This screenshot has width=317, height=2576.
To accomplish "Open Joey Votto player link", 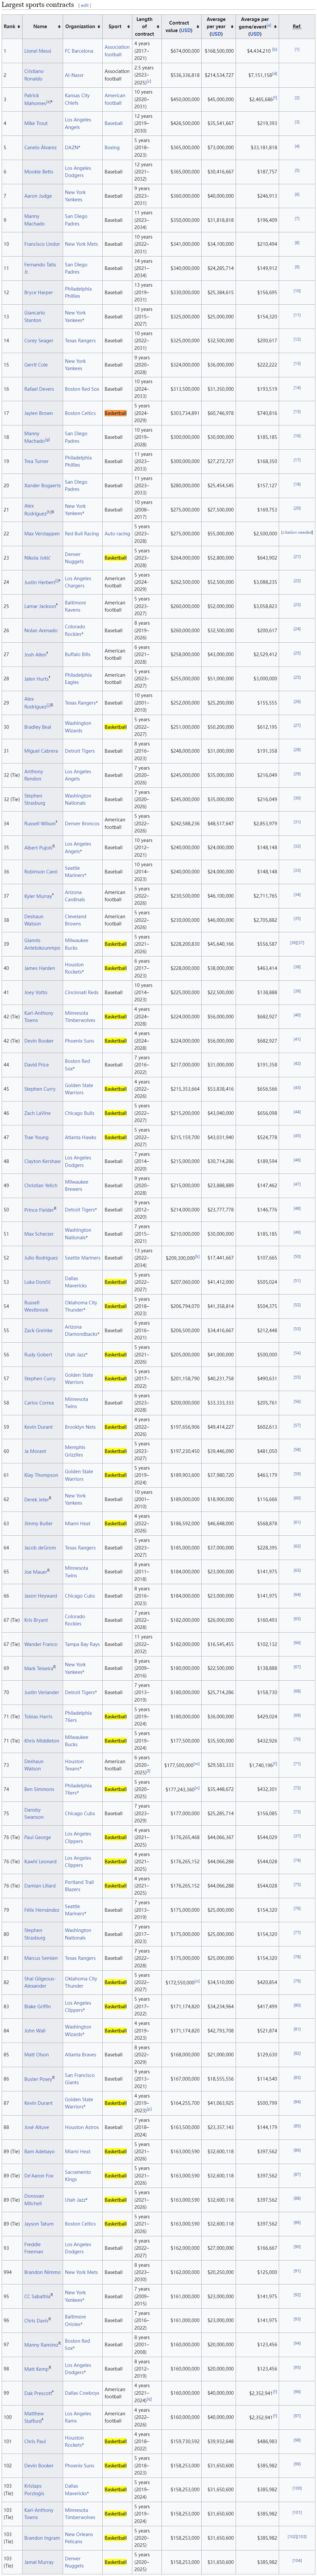I will [36, 992].
